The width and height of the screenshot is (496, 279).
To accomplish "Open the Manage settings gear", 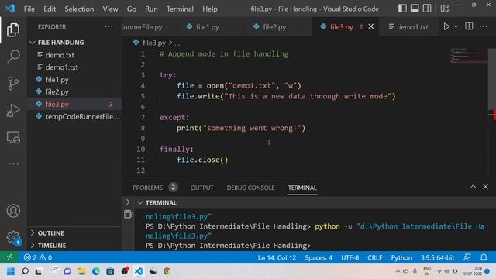I will tap(13, 237).
